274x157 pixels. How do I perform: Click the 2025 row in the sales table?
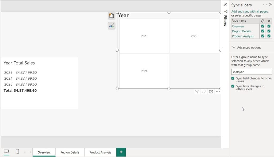click(x=20, y=84)
